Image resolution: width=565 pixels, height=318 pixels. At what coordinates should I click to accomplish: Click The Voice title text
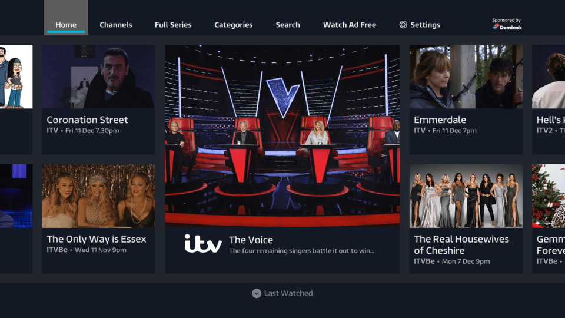[x=251, y=240]
